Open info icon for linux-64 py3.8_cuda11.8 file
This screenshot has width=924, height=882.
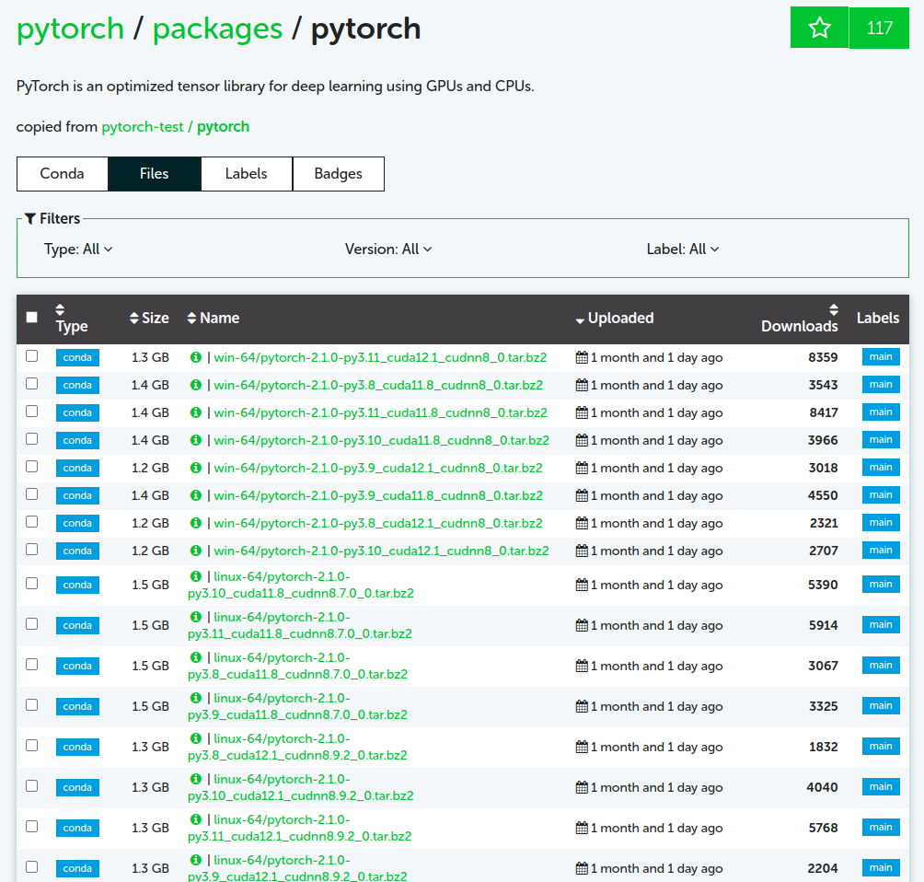point(196,658)
